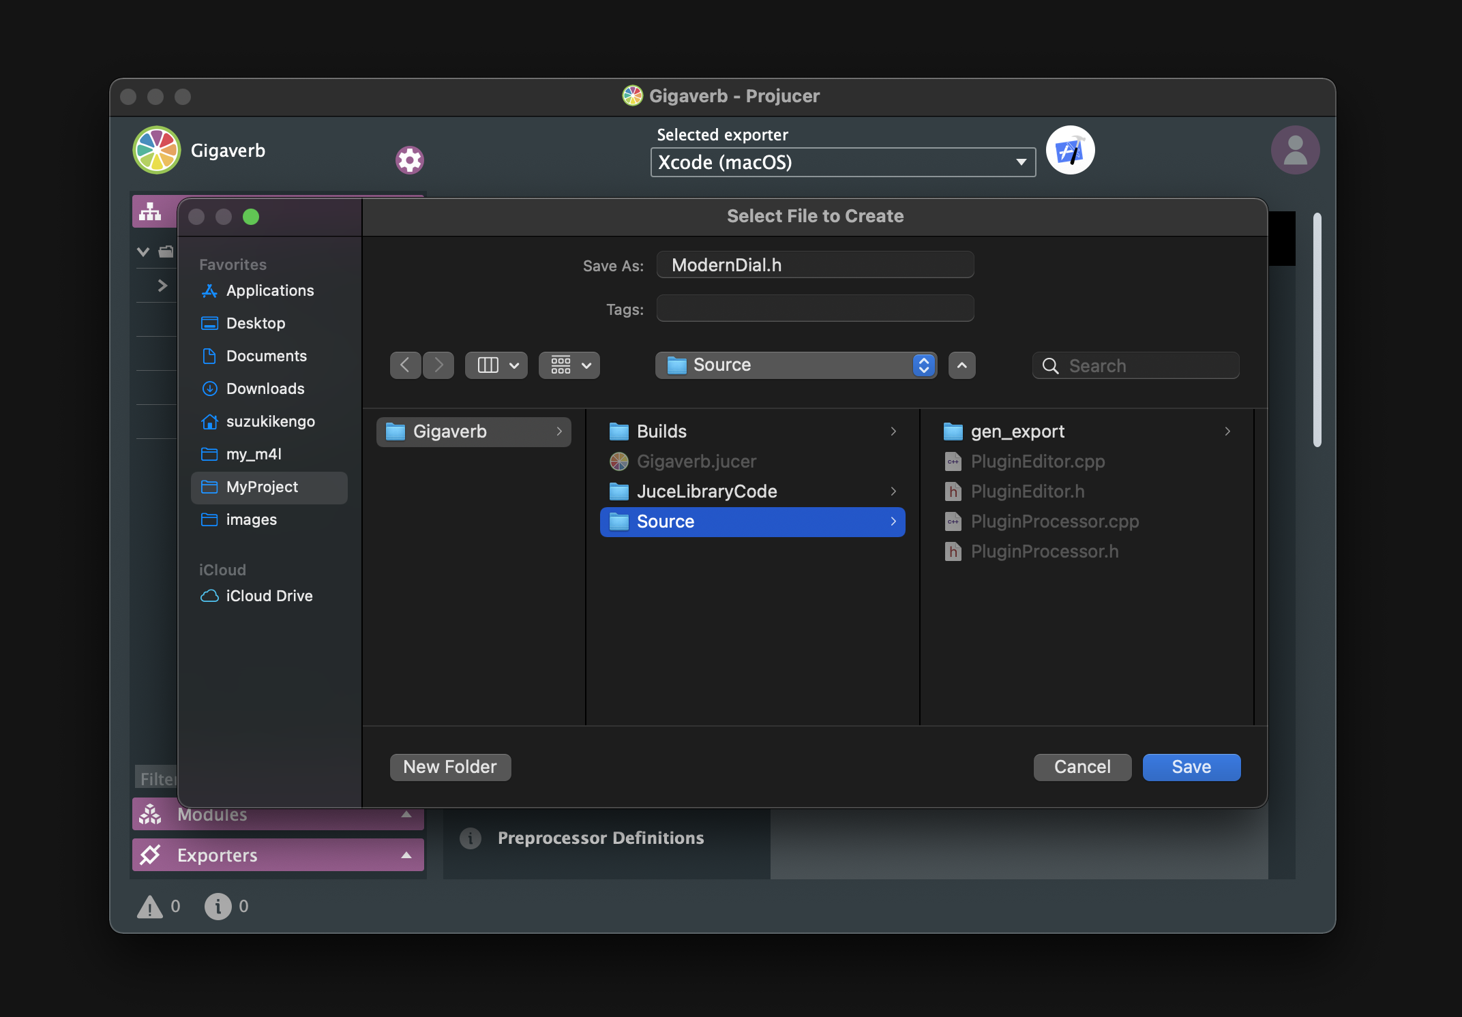Image resolution: width=1462 pixels, height=1017 pixels.
Task: Select Downloads in Favorites sidebar
Action: pos(269,389)
